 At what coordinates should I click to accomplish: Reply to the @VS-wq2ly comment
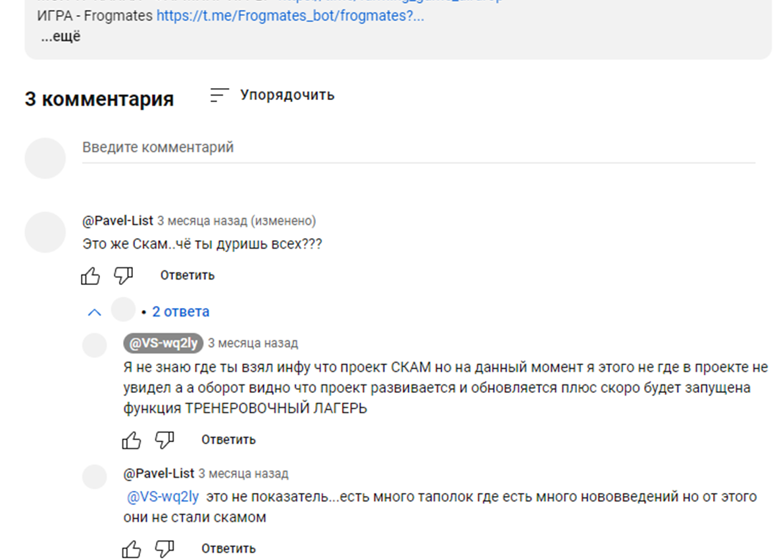point(228,440)
